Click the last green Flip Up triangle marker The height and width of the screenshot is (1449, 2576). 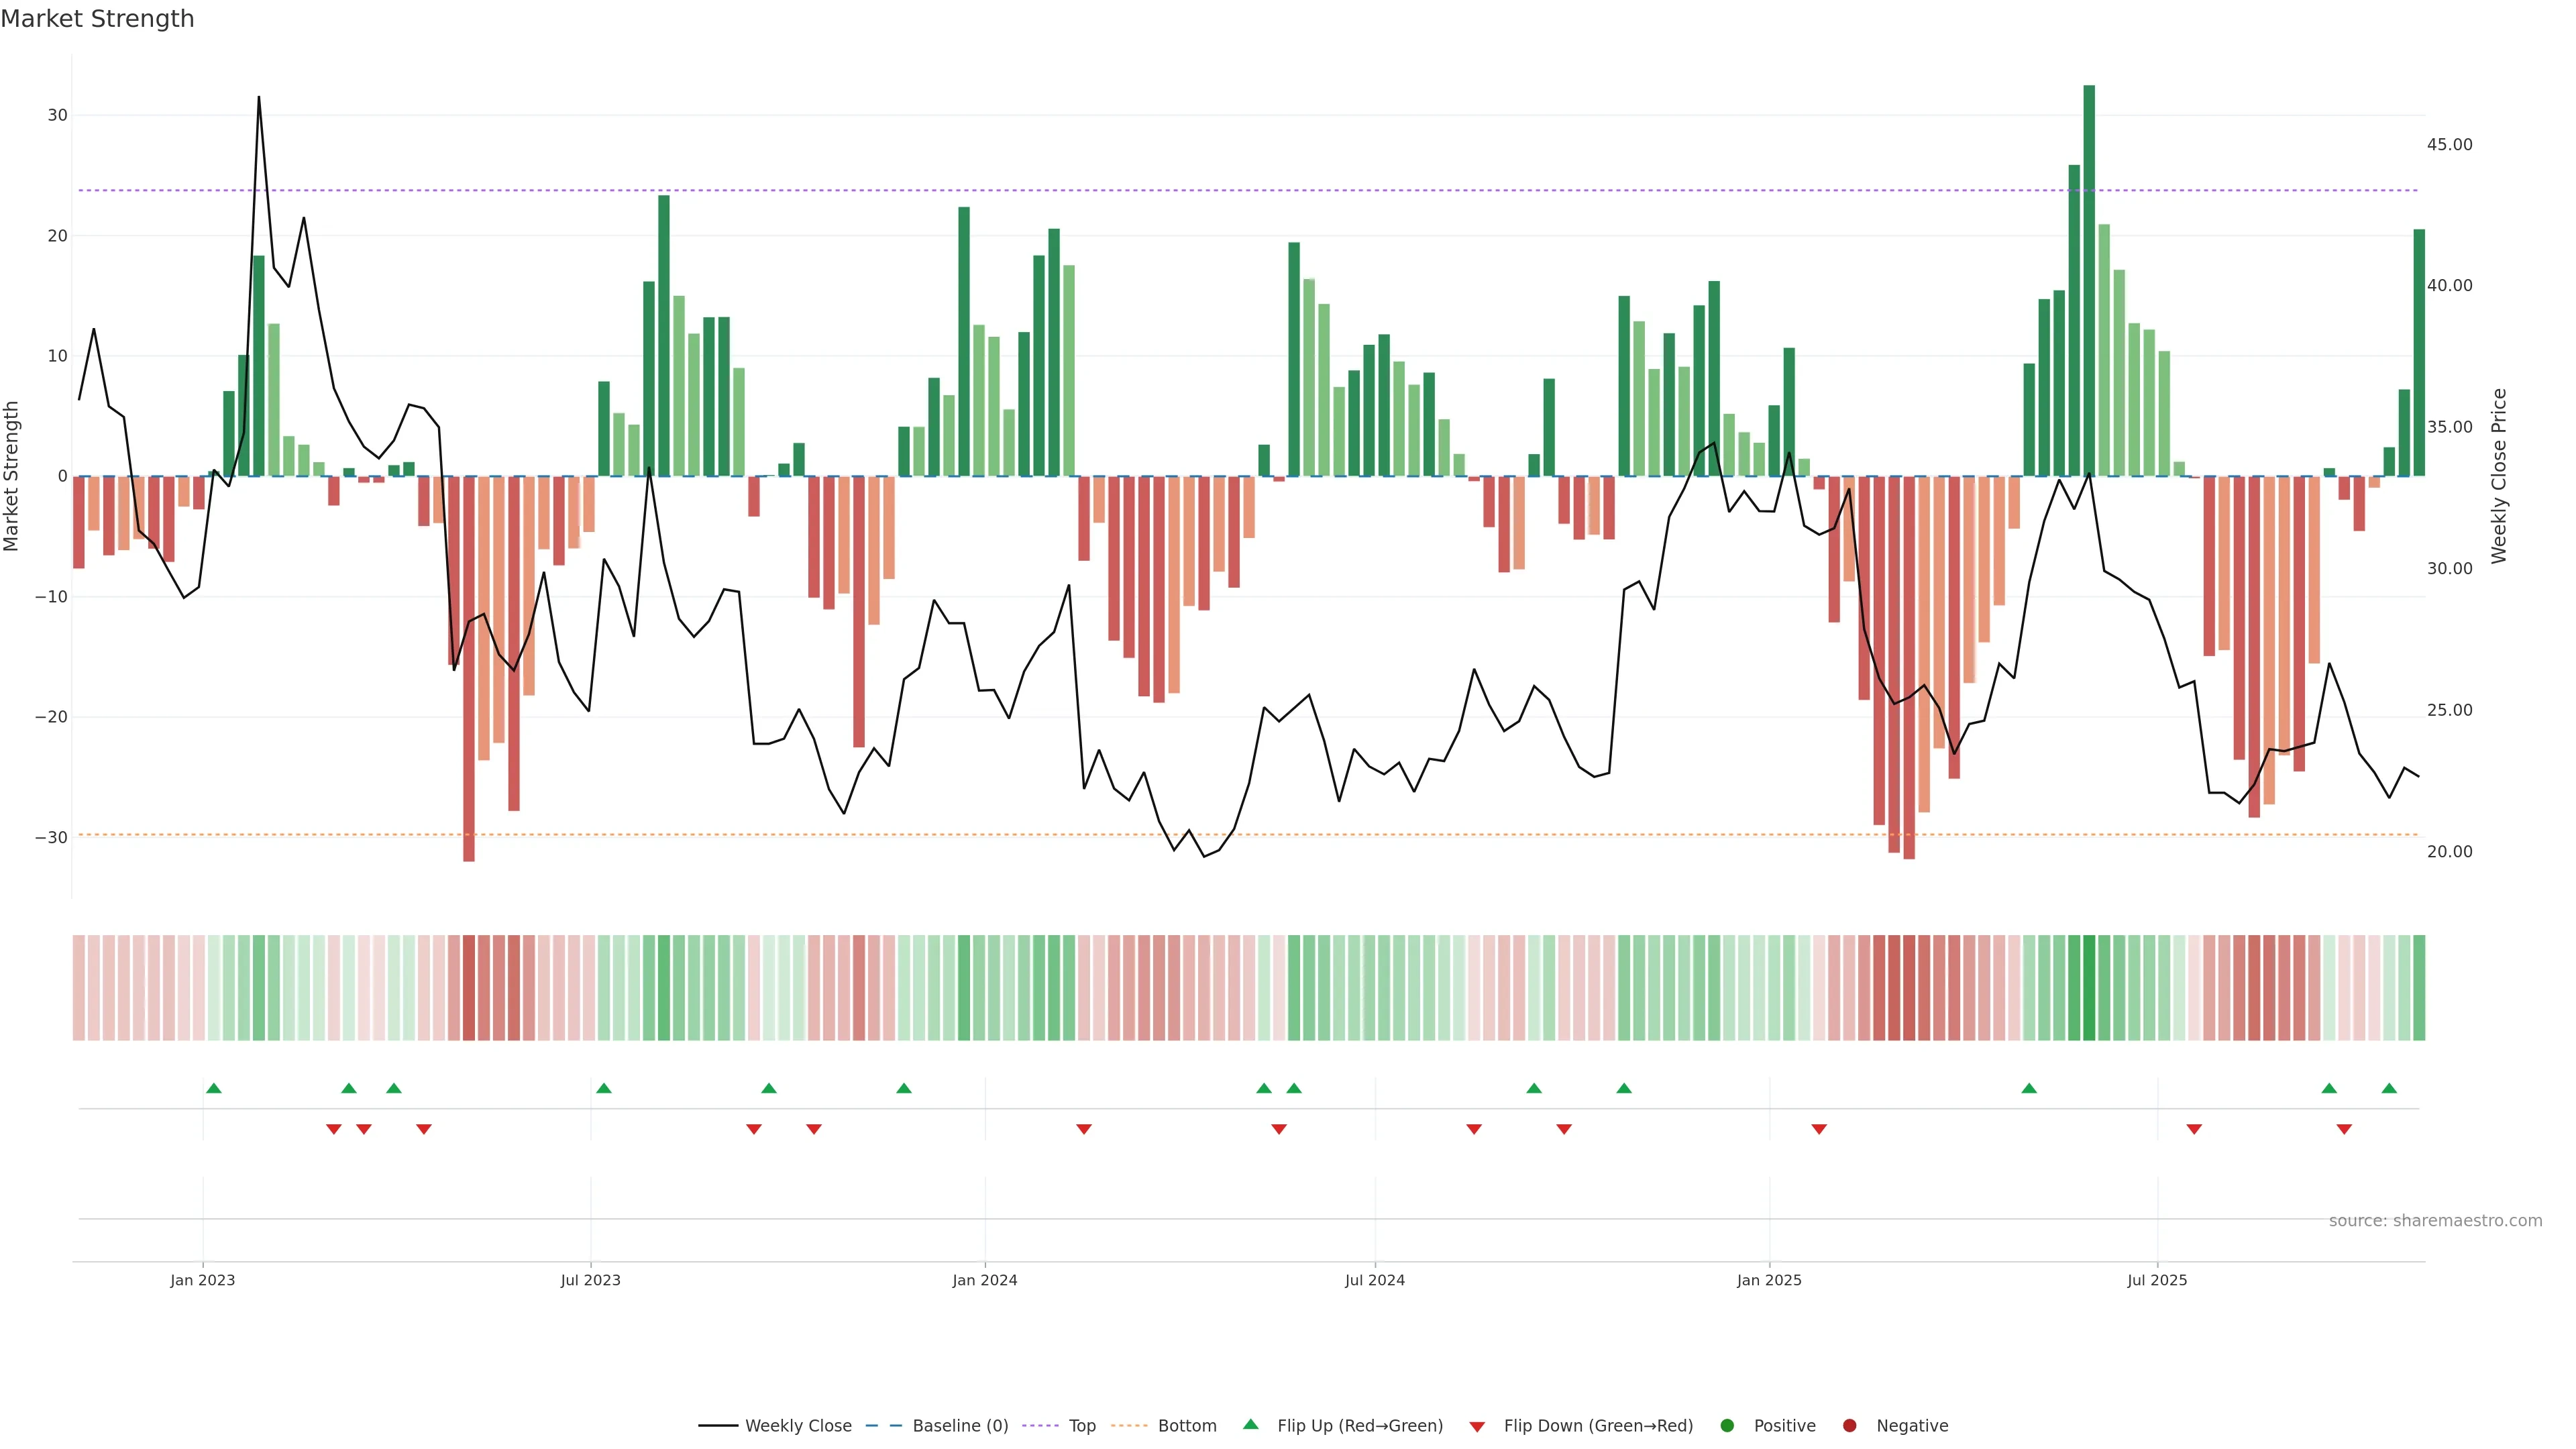2389,1088
